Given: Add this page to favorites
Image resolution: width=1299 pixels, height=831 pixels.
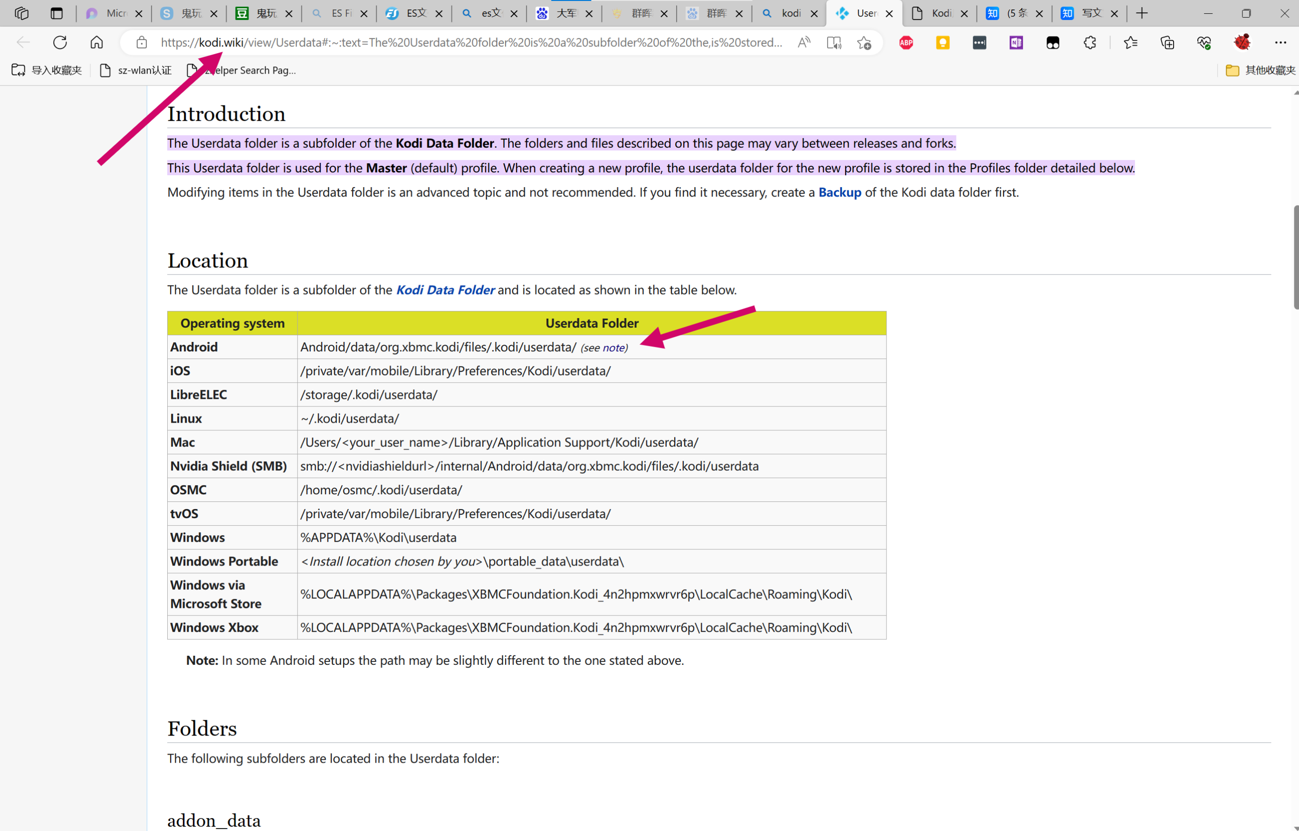Looking at the screenshot, I should tap(864, 43).
